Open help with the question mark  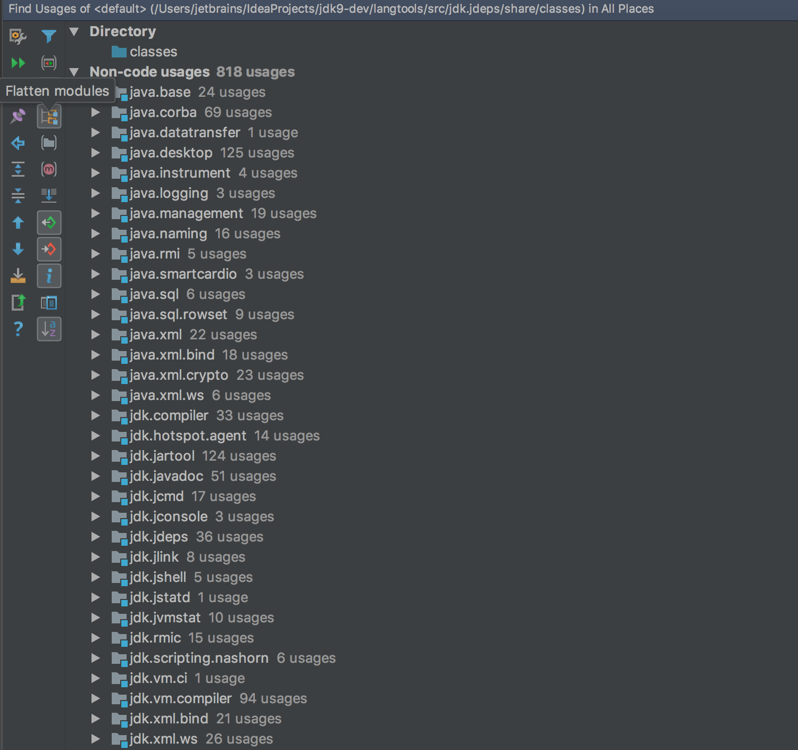click(18, 329)
